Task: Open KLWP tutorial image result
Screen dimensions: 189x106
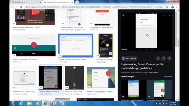Action: [x=74, y=77]
